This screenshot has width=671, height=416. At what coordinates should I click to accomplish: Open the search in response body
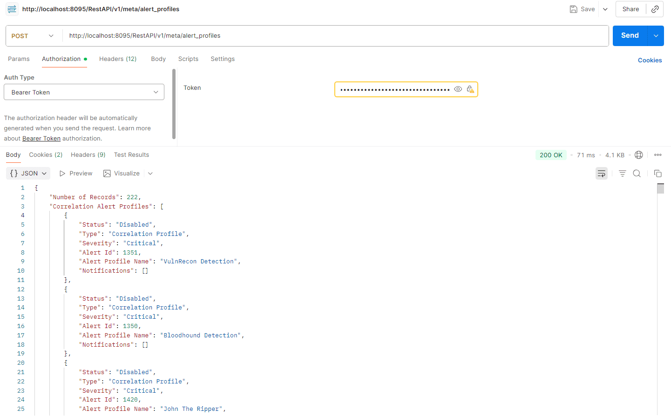637,173
